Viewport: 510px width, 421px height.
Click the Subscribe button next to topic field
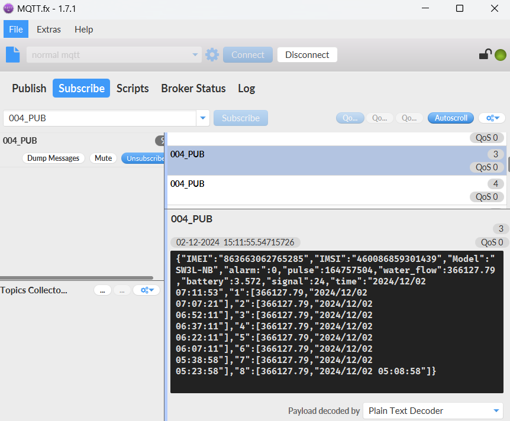[241, 118]
